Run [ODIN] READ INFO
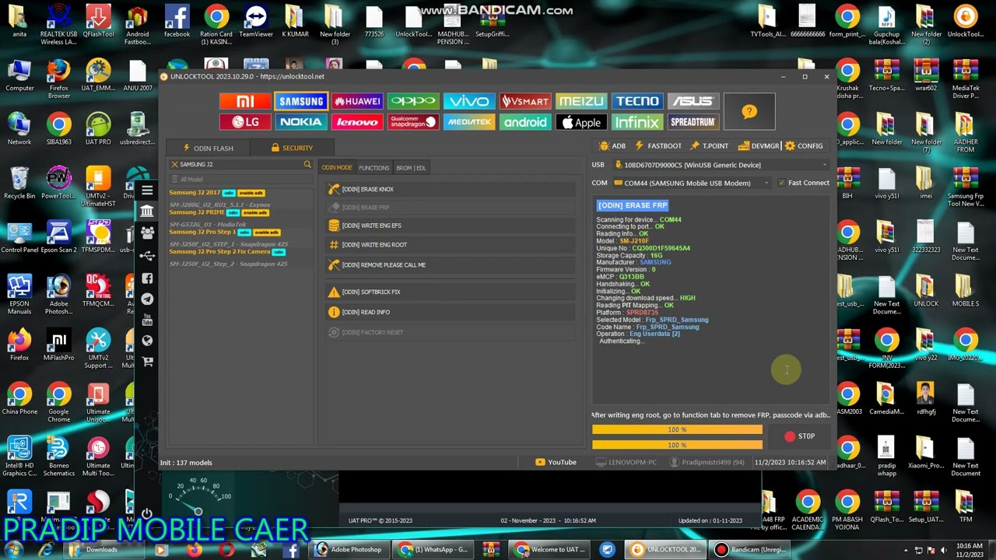 pos(451,313)
